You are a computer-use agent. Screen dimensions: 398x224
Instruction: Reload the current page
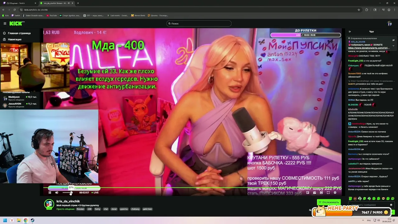pos(15,10)
